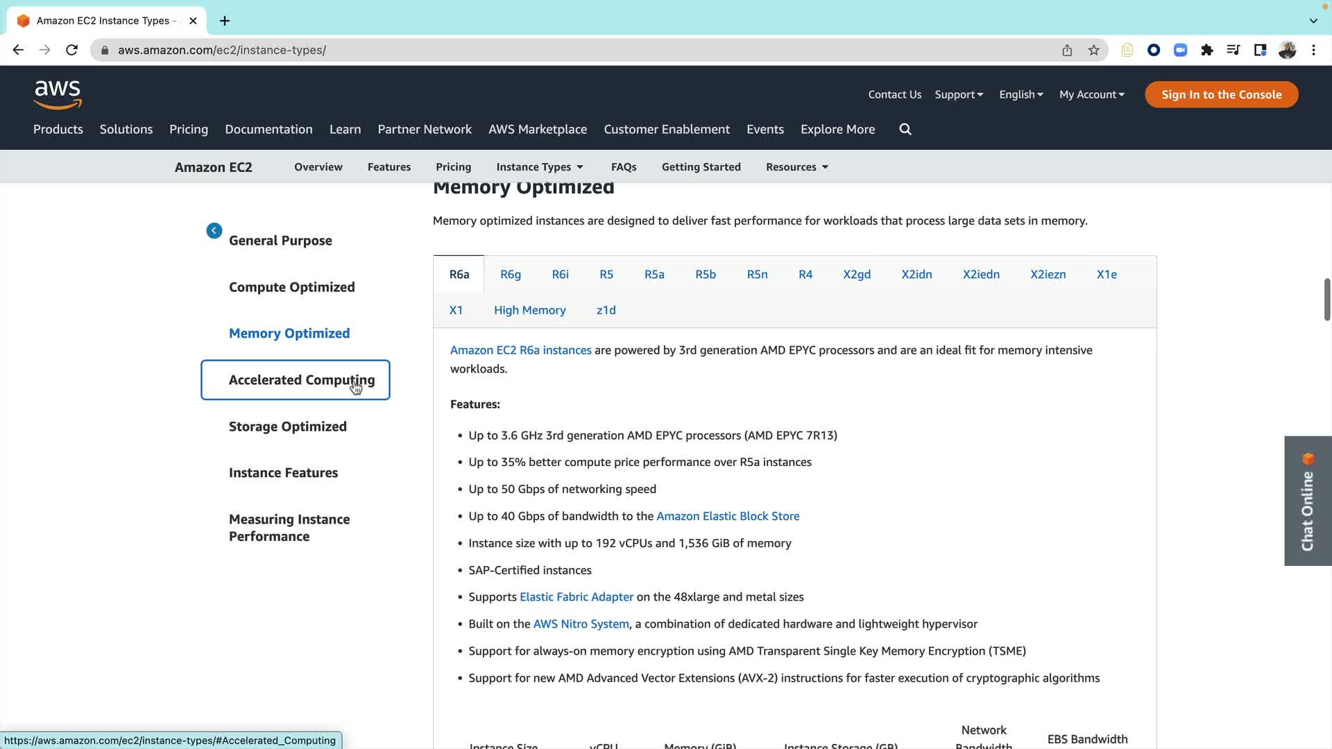Click the share page icon in address bar
The width and height of the screenshot is (1332, 749).
click(1067, 50)
